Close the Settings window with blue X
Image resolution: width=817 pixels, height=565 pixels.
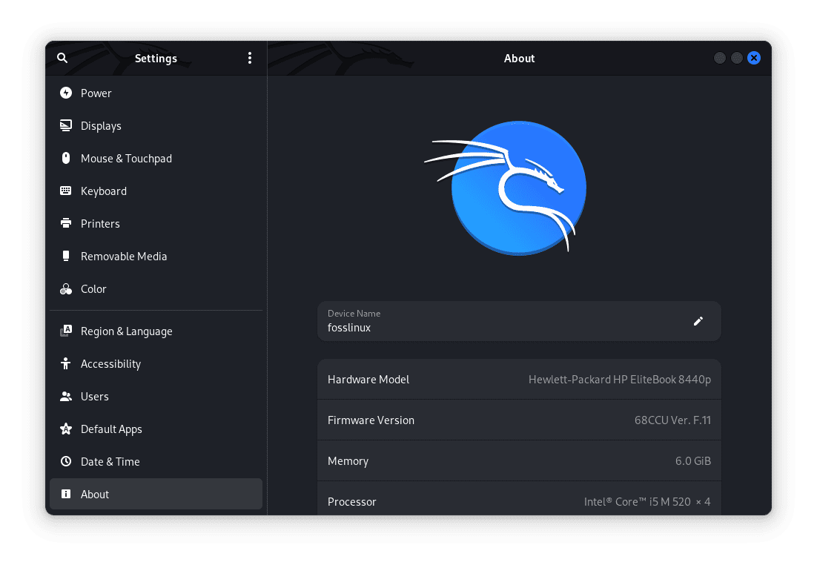coord(753,58)
